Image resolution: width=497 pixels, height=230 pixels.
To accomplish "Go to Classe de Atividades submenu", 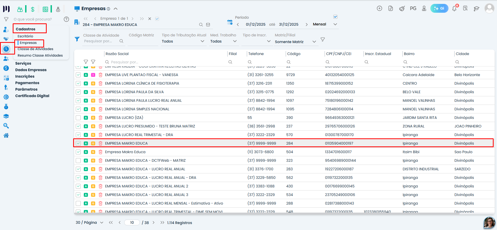I will pyautogui.click(x=36, y=49).
